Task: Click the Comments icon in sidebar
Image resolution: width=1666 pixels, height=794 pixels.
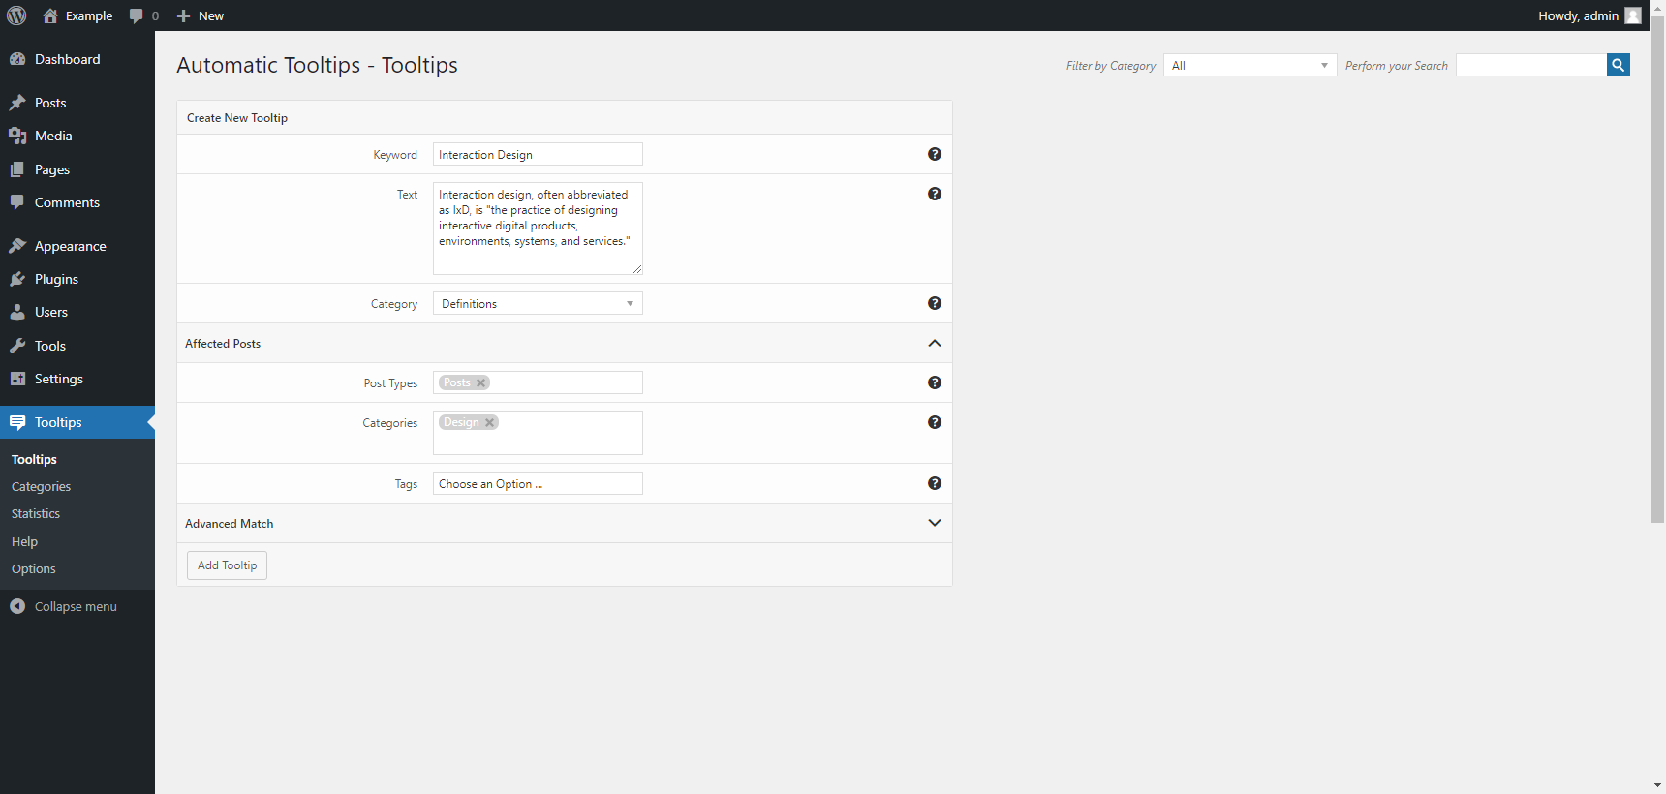Action: point(17,202)
